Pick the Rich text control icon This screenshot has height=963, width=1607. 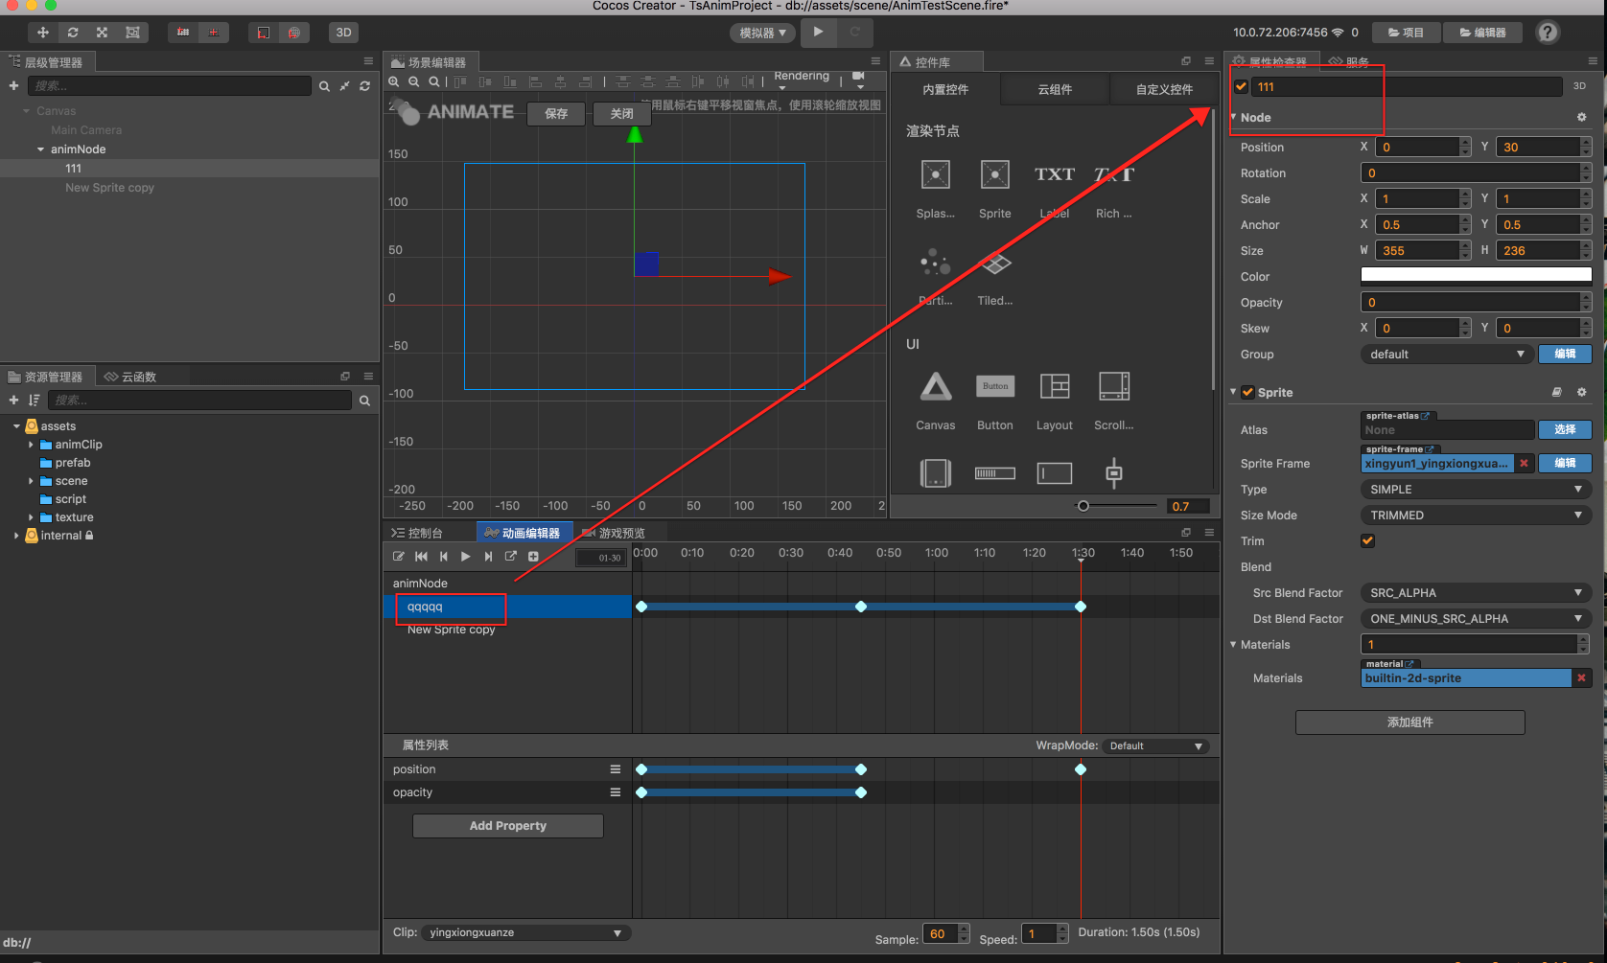1113,174
